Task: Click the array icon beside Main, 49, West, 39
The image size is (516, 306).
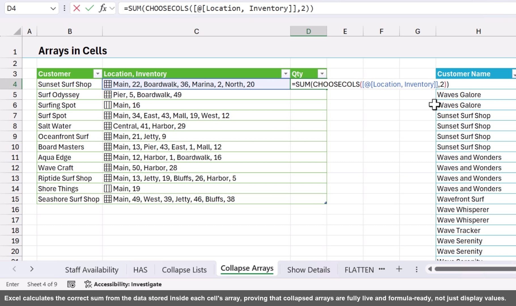Action: click(107, 199)
